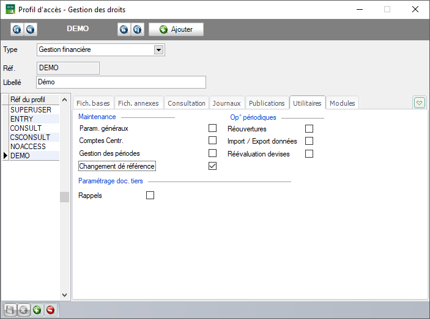The height and width of the screenshot is (319, 430).
Task: Click the profile list scroll-up arrow
Action: click(64, 100)
